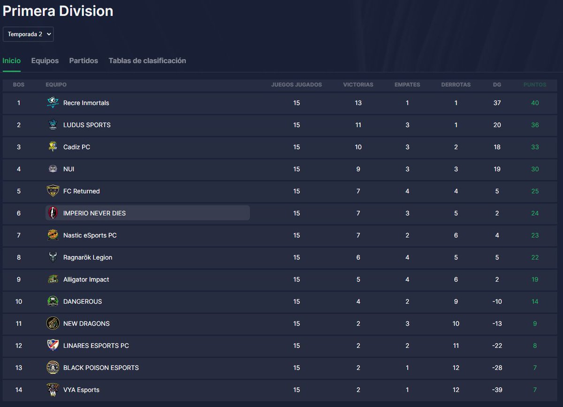Click Recre Inmortals victories value 13
This screenshot has height=407, width=563.
pos(358,103)
